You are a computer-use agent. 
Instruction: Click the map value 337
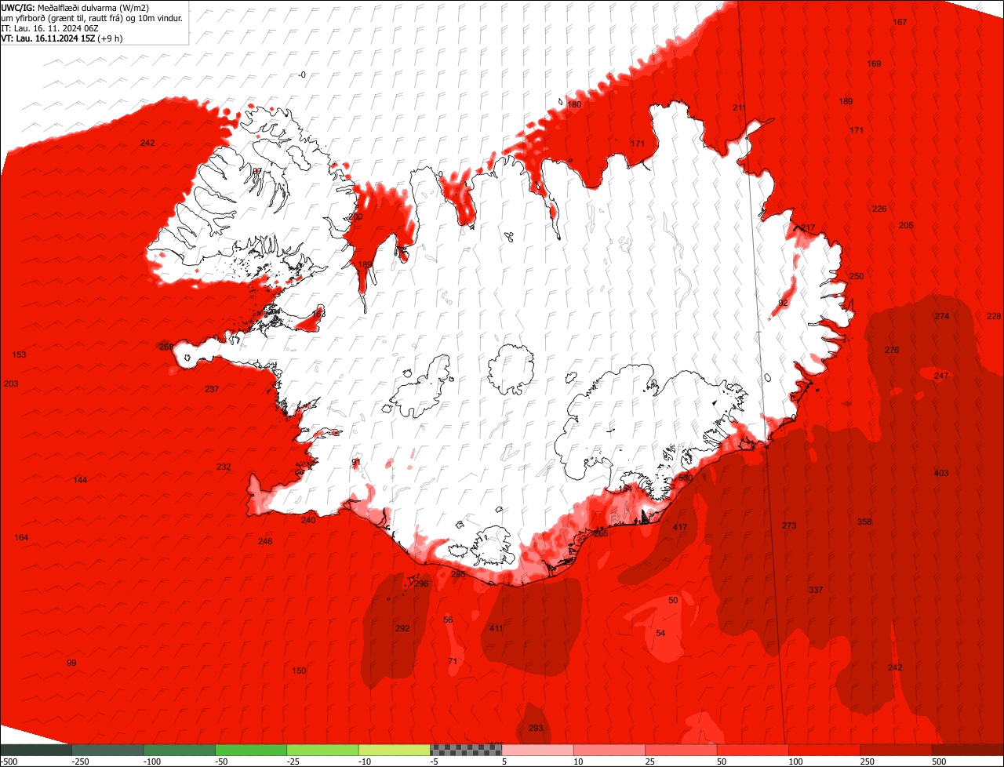[816, 590]
